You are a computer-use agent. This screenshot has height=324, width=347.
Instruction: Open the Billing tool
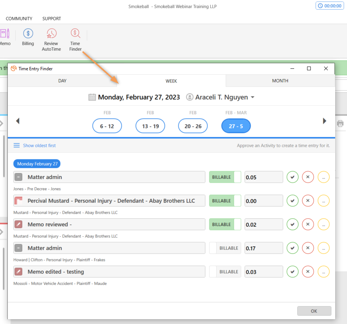pyautogui.click(x=28, y=37)
